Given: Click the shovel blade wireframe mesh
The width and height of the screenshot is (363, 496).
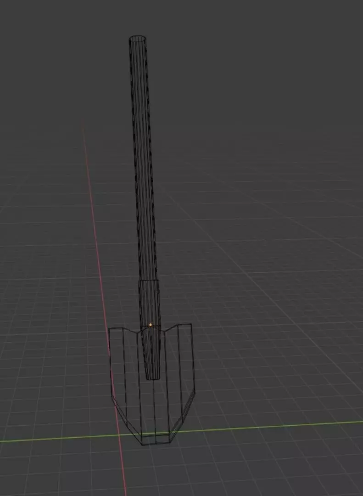Looking at the screenshot, I should 152,384.
